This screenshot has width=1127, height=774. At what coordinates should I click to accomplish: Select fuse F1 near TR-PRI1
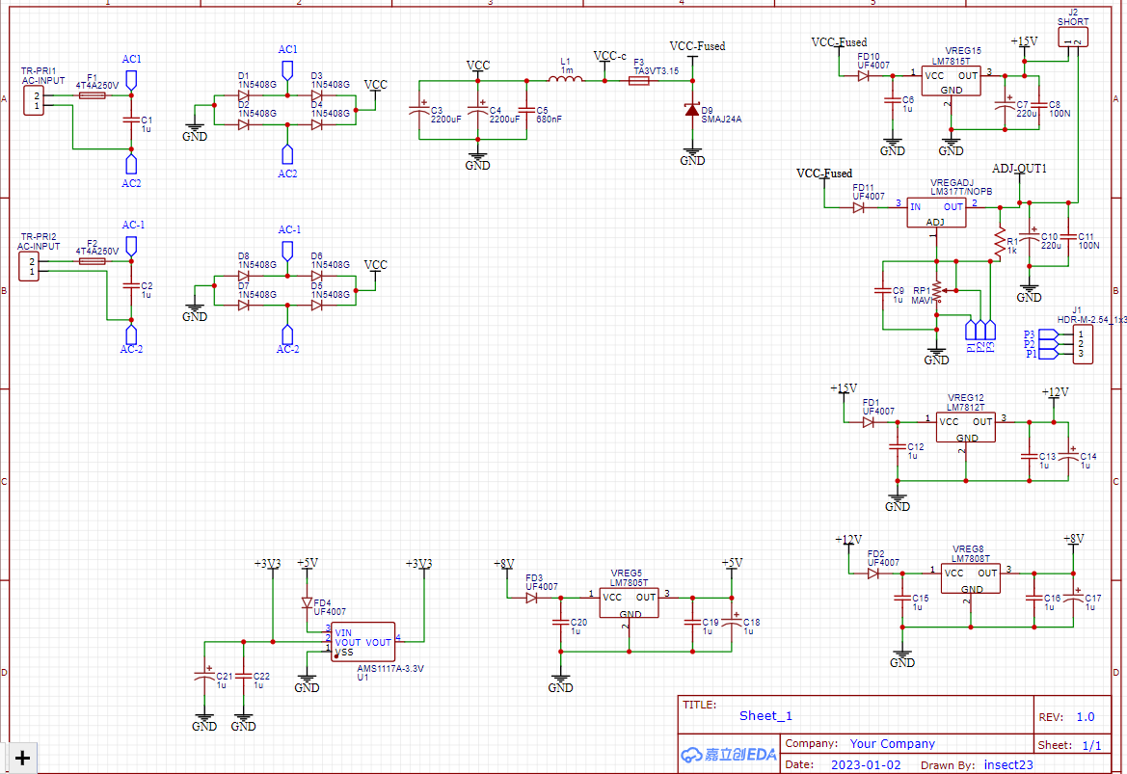point(92,96)
